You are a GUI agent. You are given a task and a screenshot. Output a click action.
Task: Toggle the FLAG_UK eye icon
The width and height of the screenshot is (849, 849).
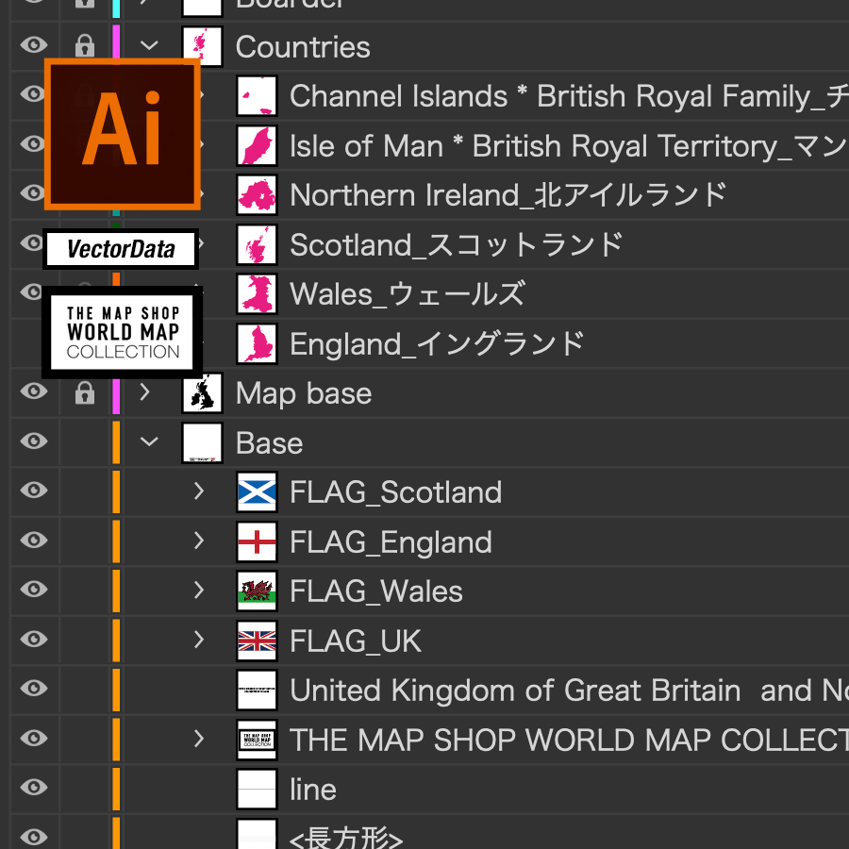click(34, 639)
